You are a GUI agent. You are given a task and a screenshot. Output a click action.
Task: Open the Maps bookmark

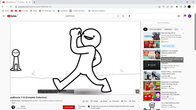coord(33,11)
